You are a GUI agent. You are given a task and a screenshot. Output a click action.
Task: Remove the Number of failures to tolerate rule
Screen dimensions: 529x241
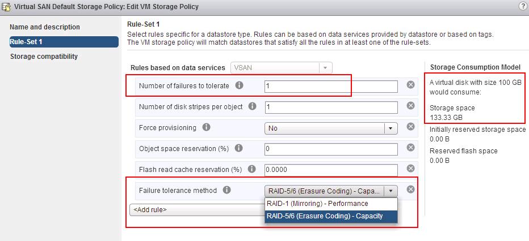tap(411, 85)
